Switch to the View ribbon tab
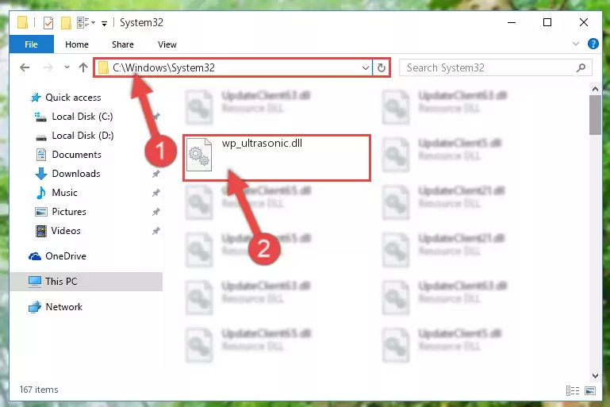This screenshot has width=610, height=407. [167, 44]
